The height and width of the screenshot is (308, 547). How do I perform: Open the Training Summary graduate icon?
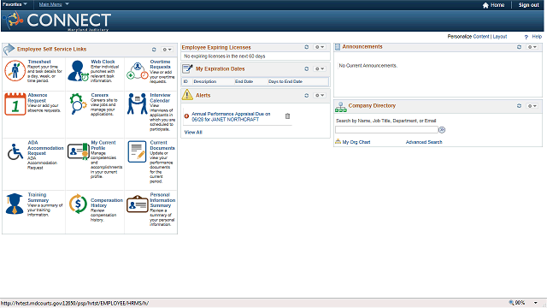(x=15, y=204)
